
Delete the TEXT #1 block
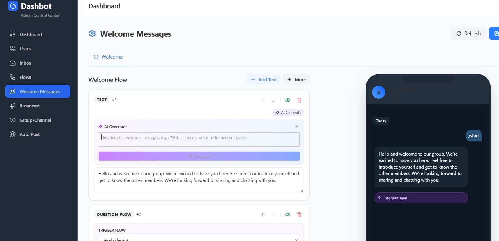tap(299, 100)
